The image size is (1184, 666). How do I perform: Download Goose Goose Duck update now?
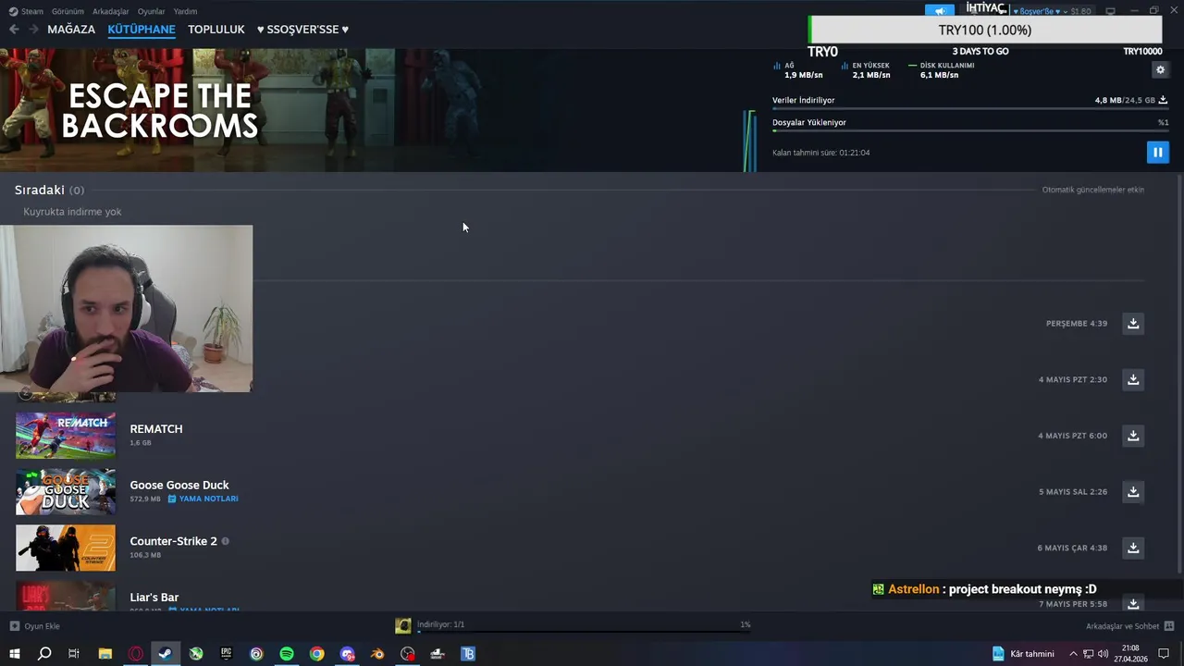point(1133,491)
